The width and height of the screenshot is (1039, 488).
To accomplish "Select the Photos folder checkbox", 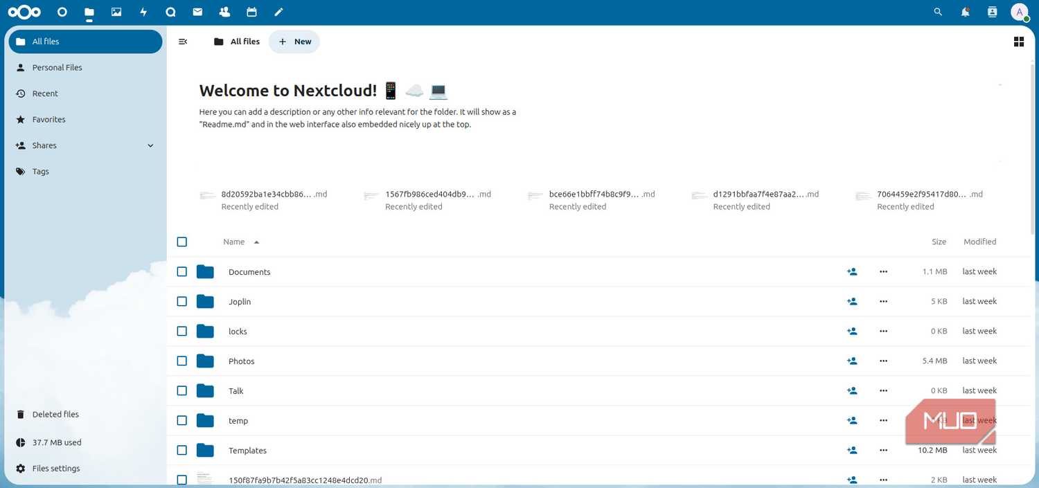I will pyautogui.click(x=181, y=361).
